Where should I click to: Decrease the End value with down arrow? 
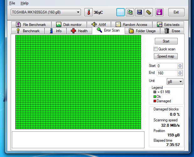180,74
